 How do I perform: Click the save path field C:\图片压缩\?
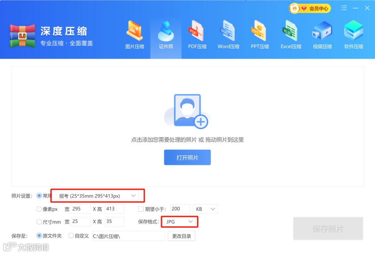coord(128,236)
